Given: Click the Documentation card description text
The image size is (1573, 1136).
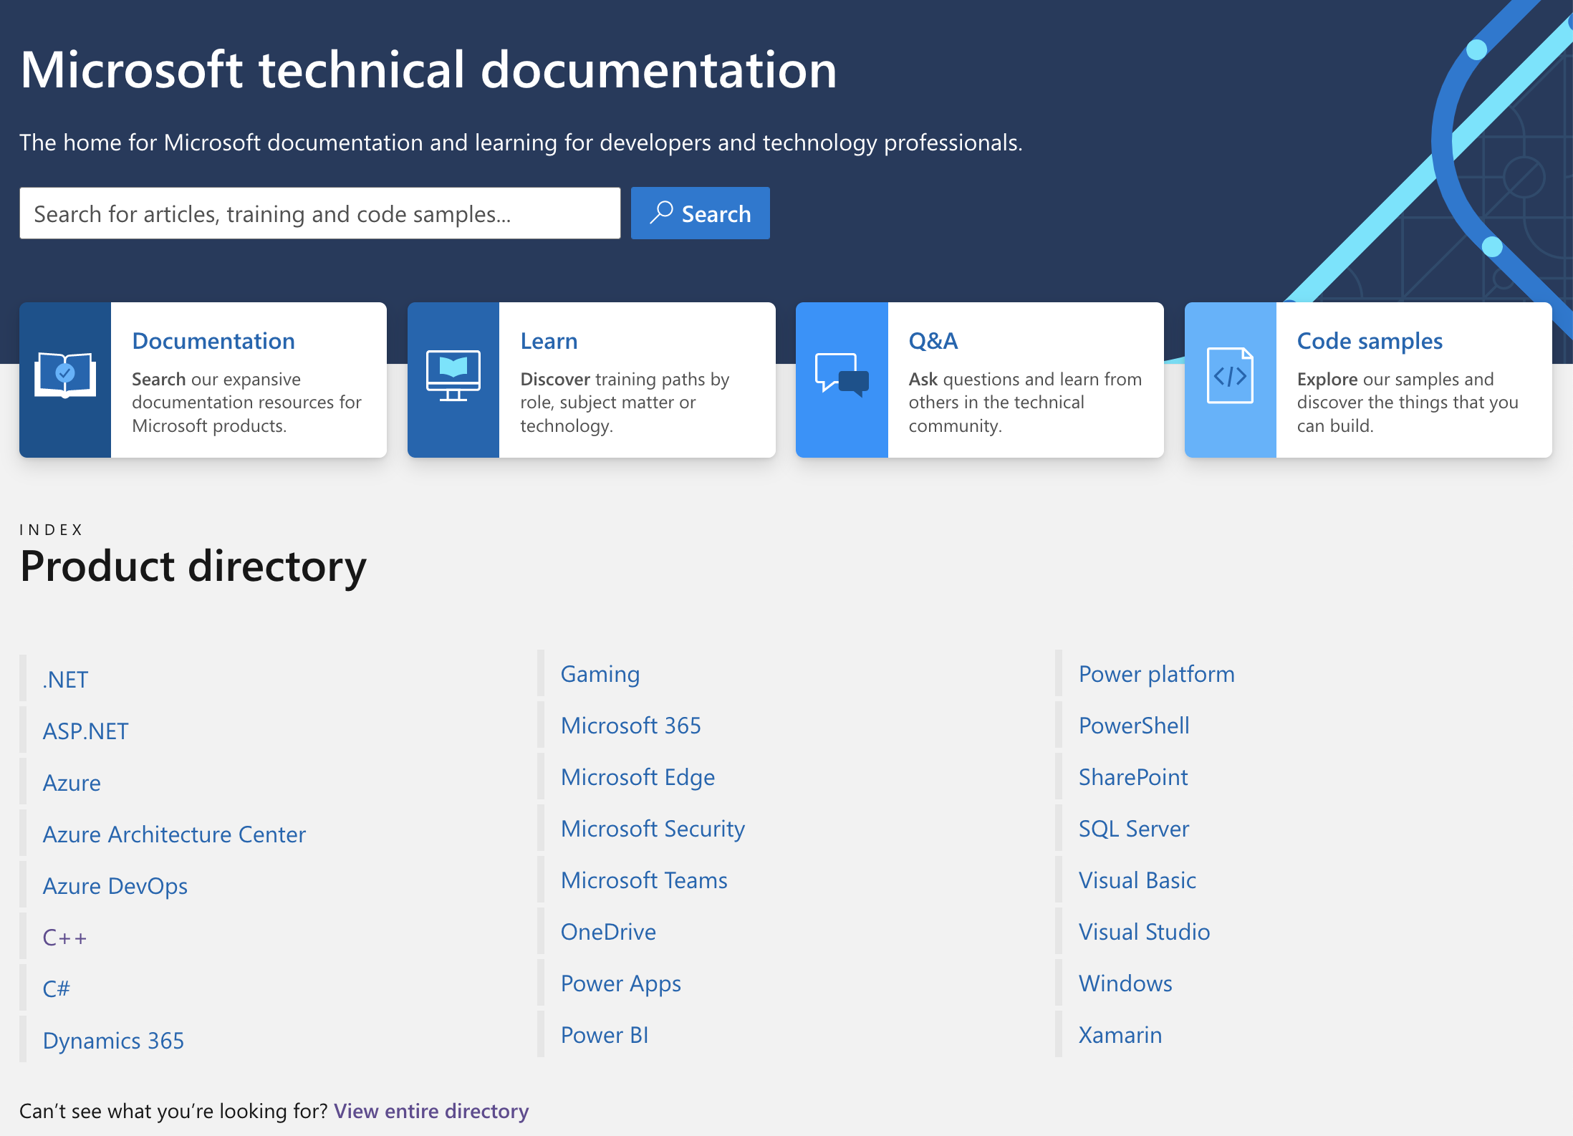Looking at the screenshot, I should 247,403.
